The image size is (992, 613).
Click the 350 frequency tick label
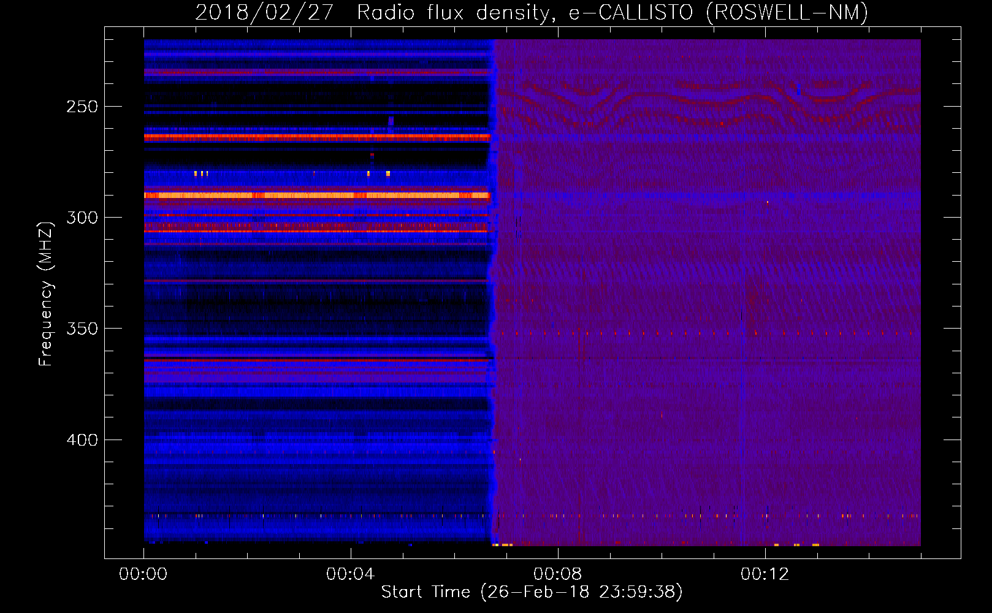(82, 329)
